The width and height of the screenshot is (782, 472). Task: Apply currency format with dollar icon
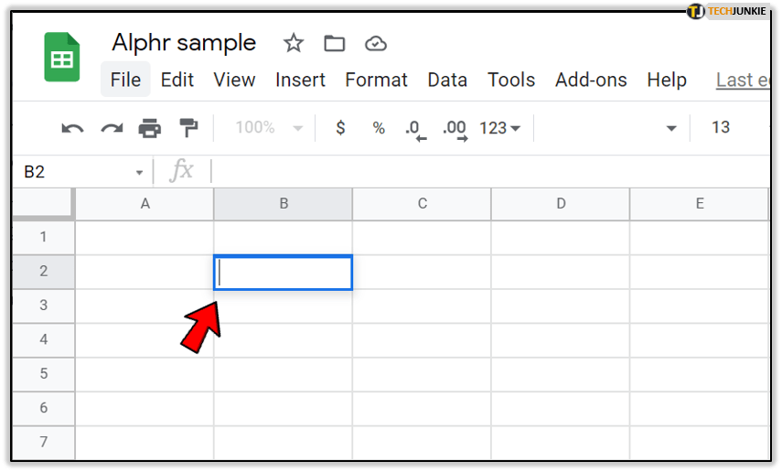tap(340, 128)
